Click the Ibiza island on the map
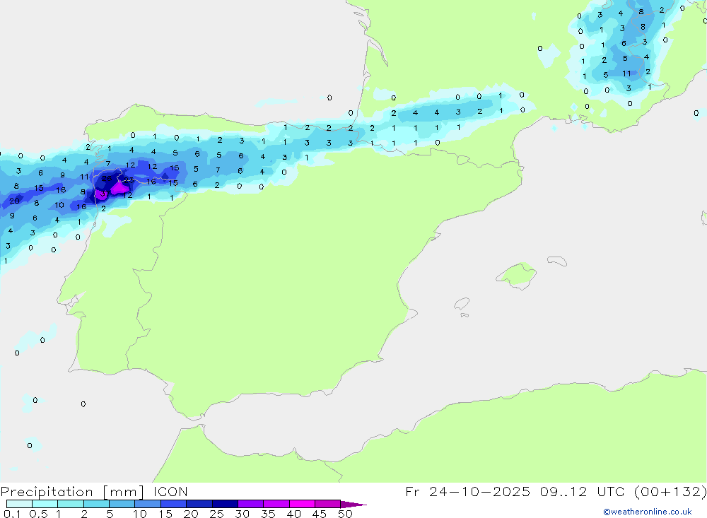 tap(462, 305)
